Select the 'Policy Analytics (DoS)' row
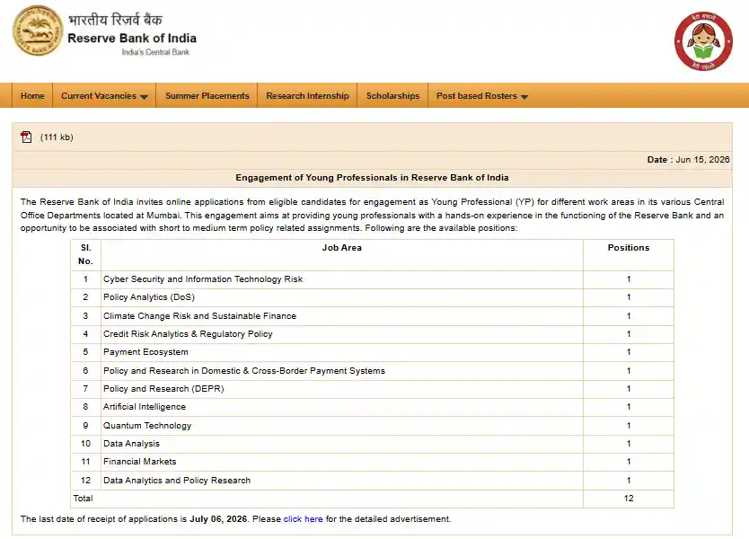Image resolution: width=749 pixels, height=539 pixels. pos(372,297)
